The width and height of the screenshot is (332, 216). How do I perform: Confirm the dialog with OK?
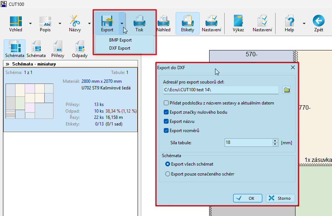pos(247,198)
